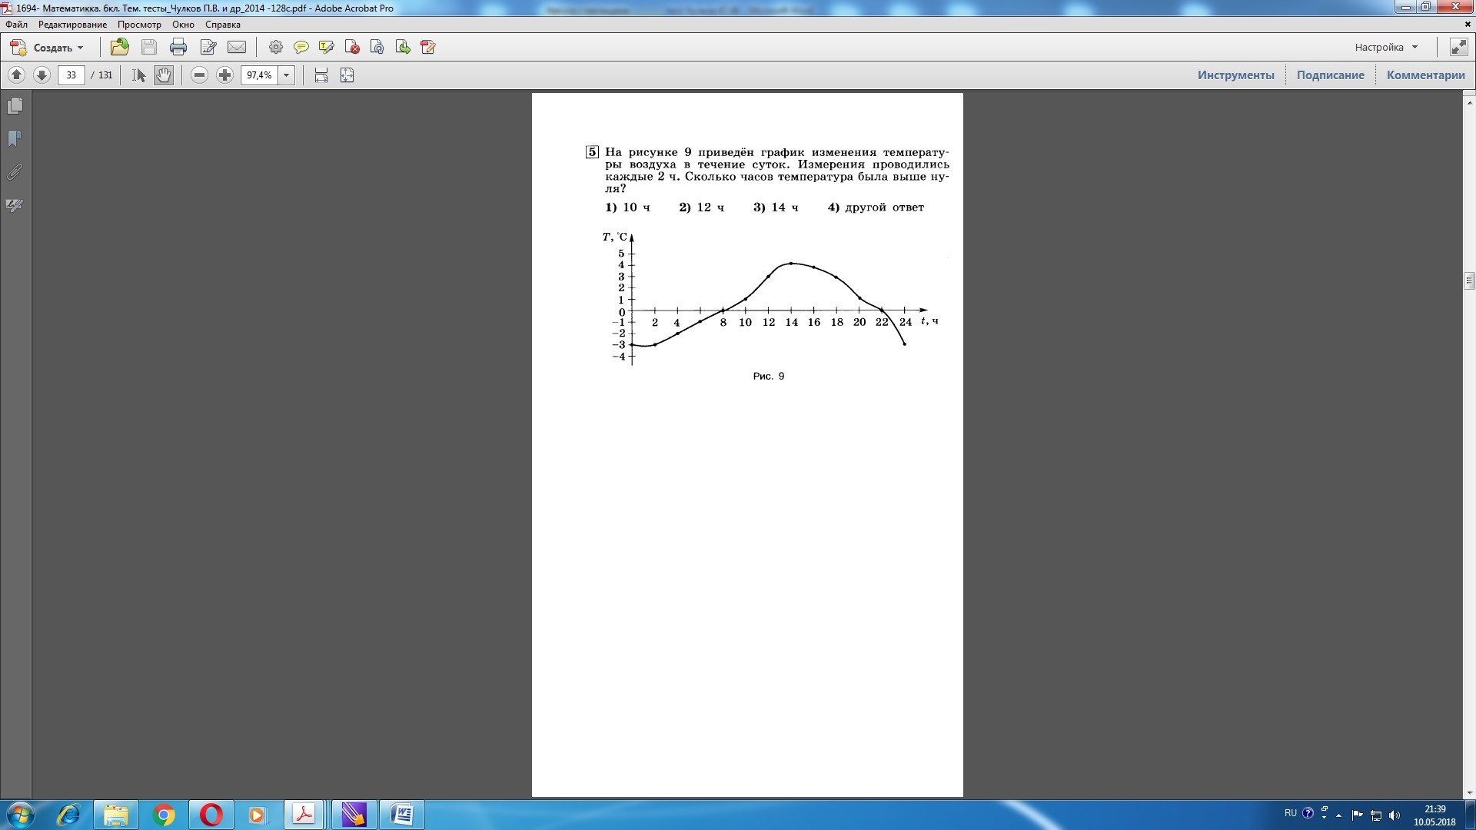Open the Комментарии pane
Image resolution: width=1476 pixels, height=830 pixels.
[1425, 75]
